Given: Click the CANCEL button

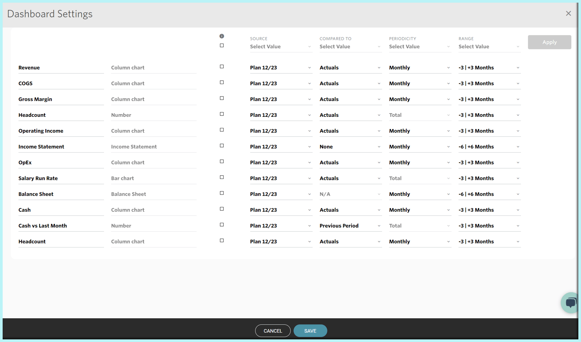Looking at the screenshot, I should click(x=273, y=331).
